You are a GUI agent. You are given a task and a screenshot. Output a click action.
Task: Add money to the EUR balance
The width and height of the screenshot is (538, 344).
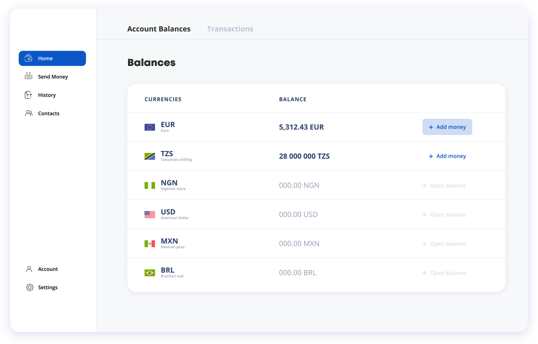click(x=447, y=127)
